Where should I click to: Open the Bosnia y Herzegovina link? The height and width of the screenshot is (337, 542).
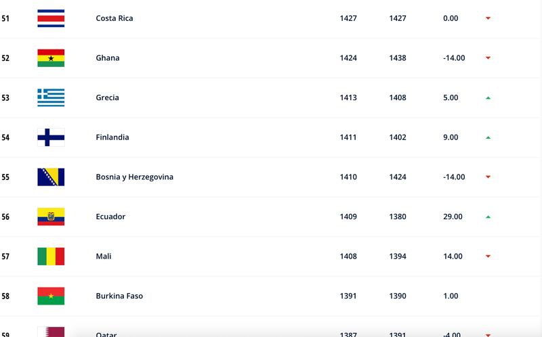[134, 177]
